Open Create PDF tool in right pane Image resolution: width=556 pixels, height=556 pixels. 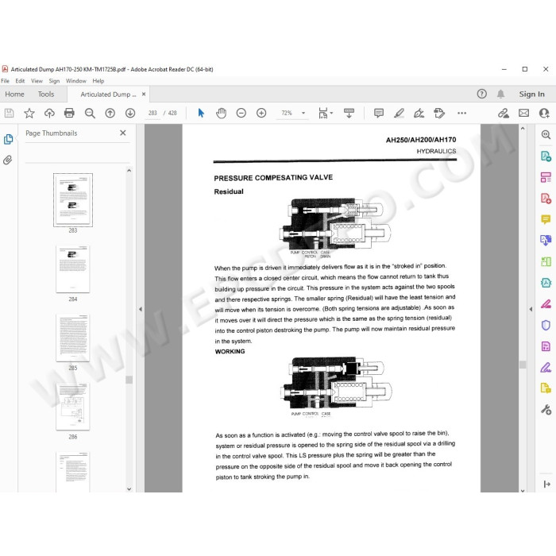pos(546,198)
